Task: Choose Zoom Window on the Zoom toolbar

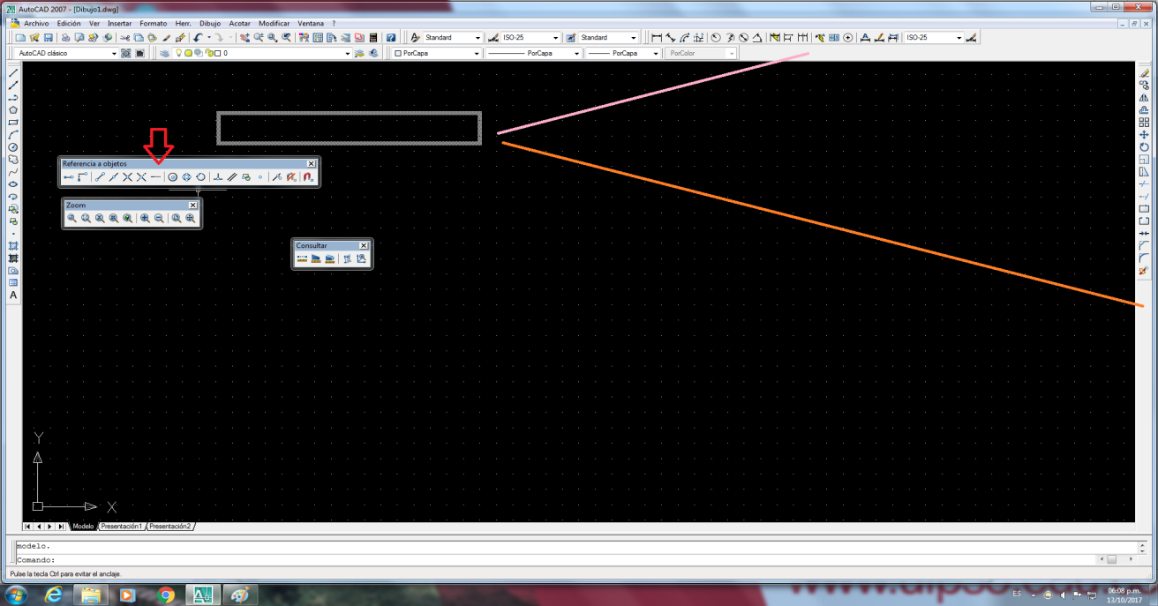Action: click(72, 217)
